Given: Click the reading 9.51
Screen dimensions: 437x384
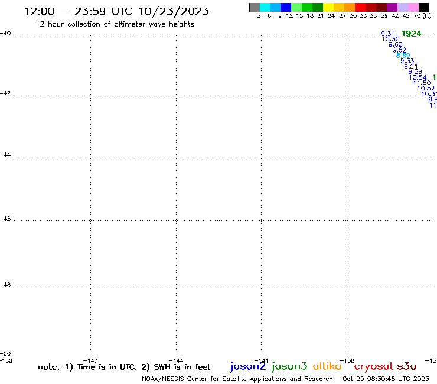Looking at the screenshot, I should (411, 66).
